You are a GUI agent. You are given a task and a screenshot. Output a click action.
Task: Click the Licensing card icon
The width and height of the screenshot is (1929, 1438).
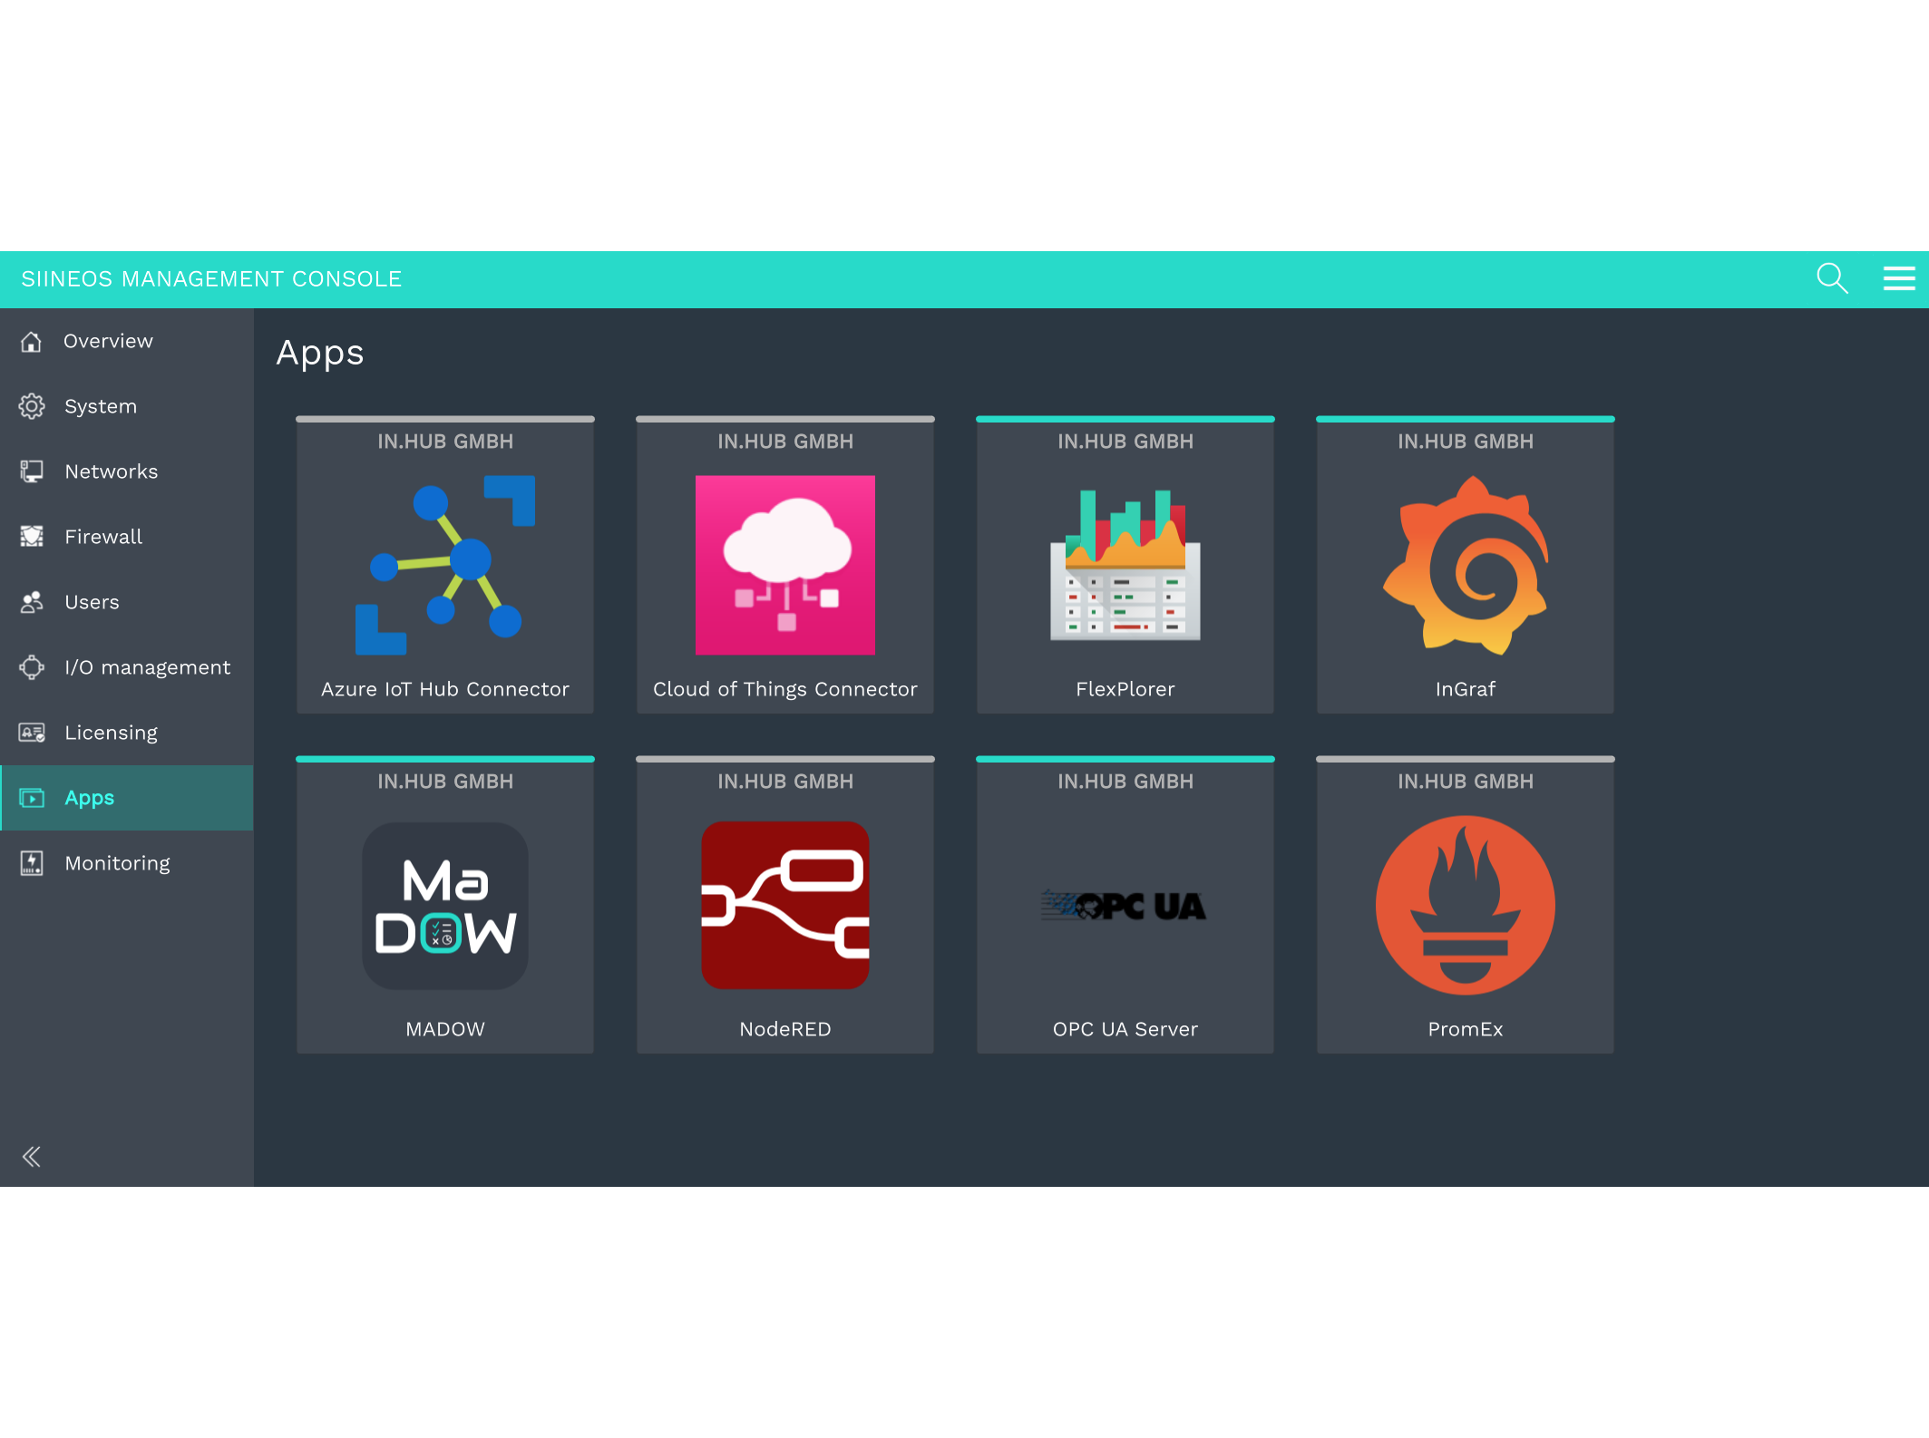(x=32, y=733)
